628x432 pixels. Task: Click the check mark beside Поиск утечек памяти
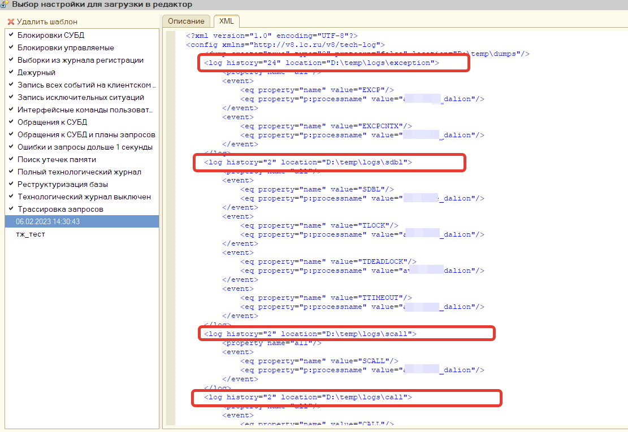[11, 159]
